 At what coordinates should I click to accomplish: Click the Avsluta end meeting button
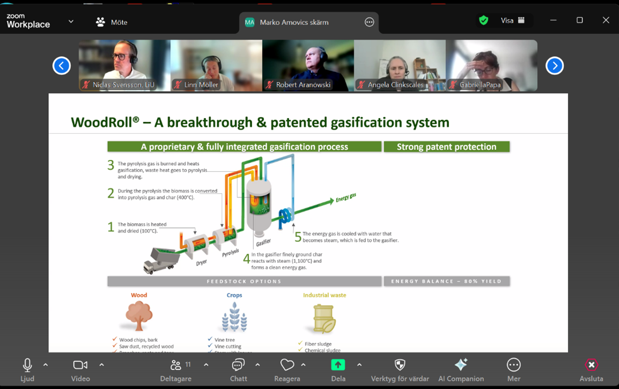tap(591, 365)
